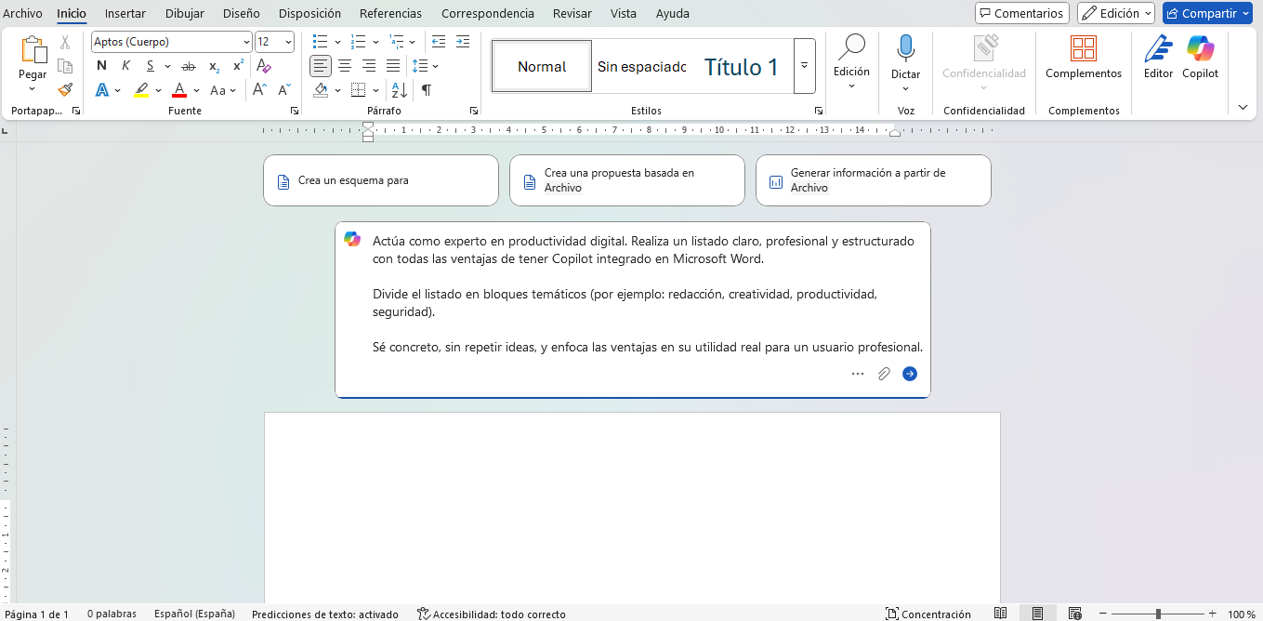Clear all formatting with eraser icon
Screen dimensions: 1263x621
tap(264, 66)
